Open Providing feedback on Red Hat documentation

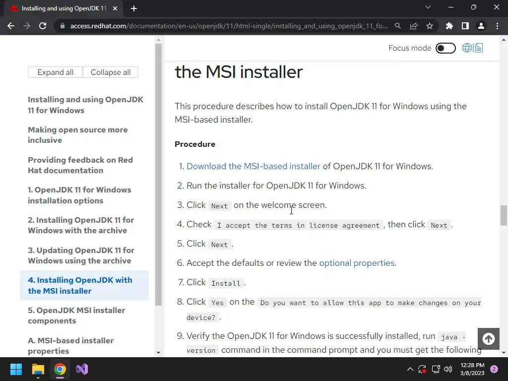point(80,165)
